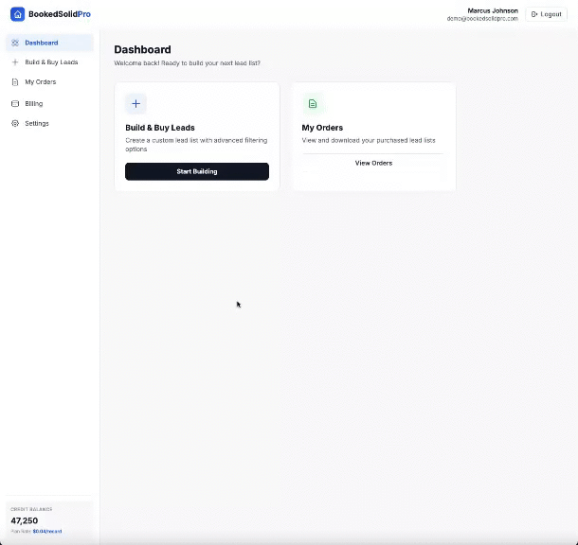This screenshot has height=545, width=578.
Task: Click the BookedSolidPro brand name
Action: pos(60,14)
